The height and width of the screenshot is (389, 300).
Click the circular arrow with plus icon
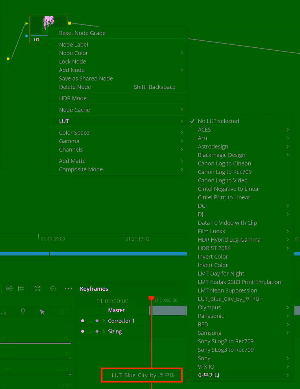click(x=53, y=288)
